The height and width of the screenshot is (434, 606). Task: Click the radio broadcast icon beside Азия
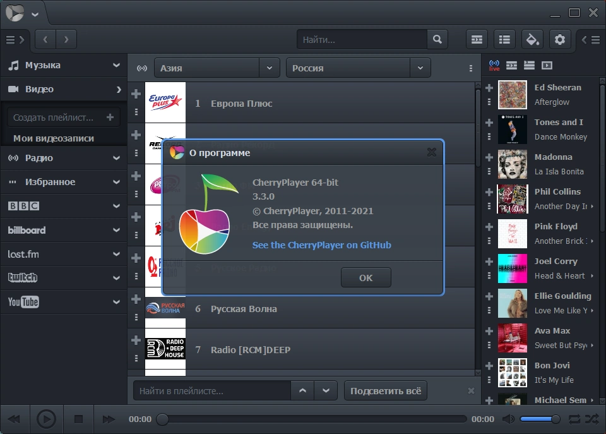click(x=142, y=68)
